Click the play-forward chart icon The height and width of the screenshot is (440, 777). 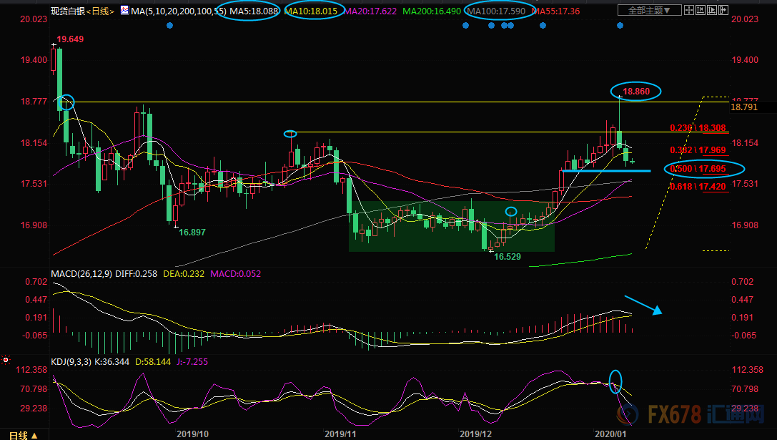click(x=712, y=10)
